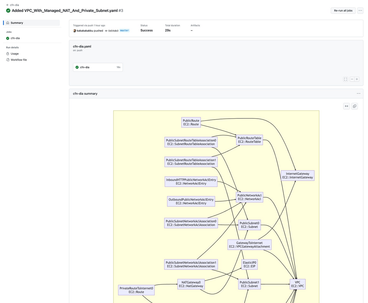The height and width of the screenshot is (303, 368).
Task: Switch to the Summary section
Action: (x=17, y=23)
